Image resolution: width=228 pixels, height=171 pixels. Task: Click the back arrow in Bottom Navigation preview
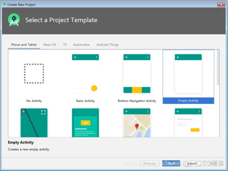pos(126,57)
